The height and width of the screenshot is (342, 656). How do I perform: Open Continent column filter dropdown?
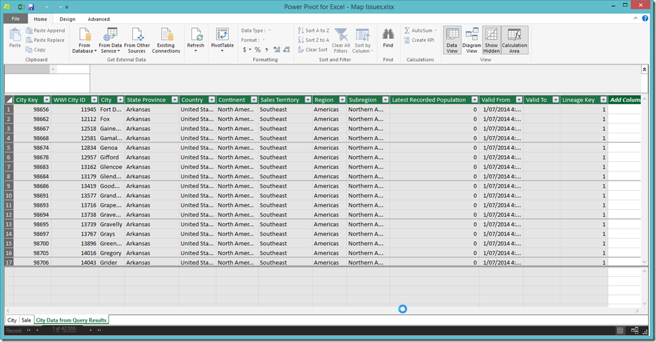coord(254,100)
